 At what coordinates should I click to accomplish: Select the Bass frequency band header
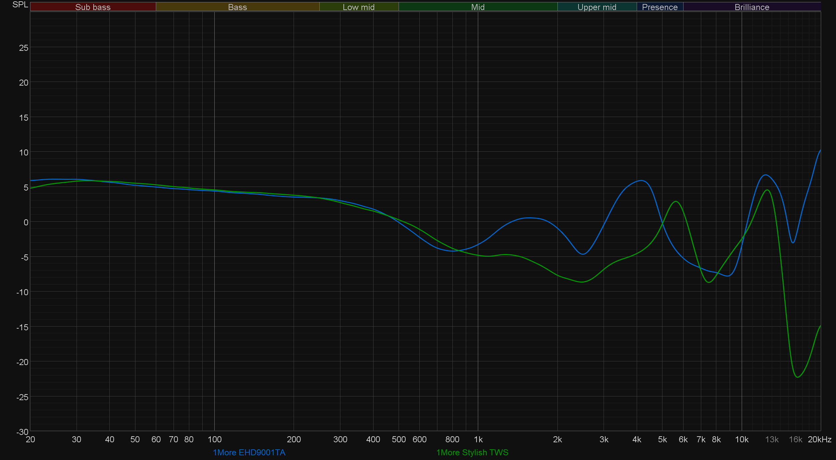point(237,7)
